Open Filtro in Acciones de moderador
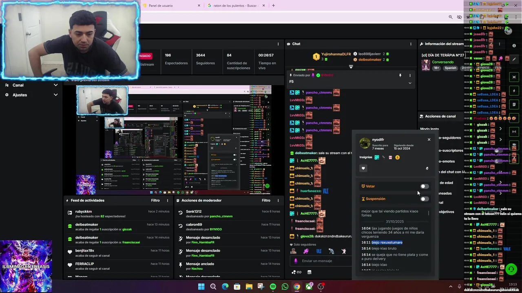 click(266, 200)
